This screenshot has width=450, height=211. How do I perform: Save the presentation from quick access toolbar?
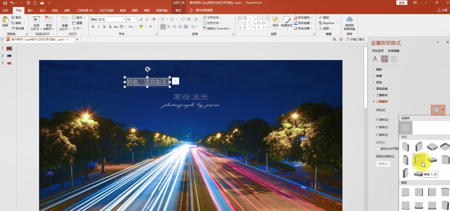point(5,3)
